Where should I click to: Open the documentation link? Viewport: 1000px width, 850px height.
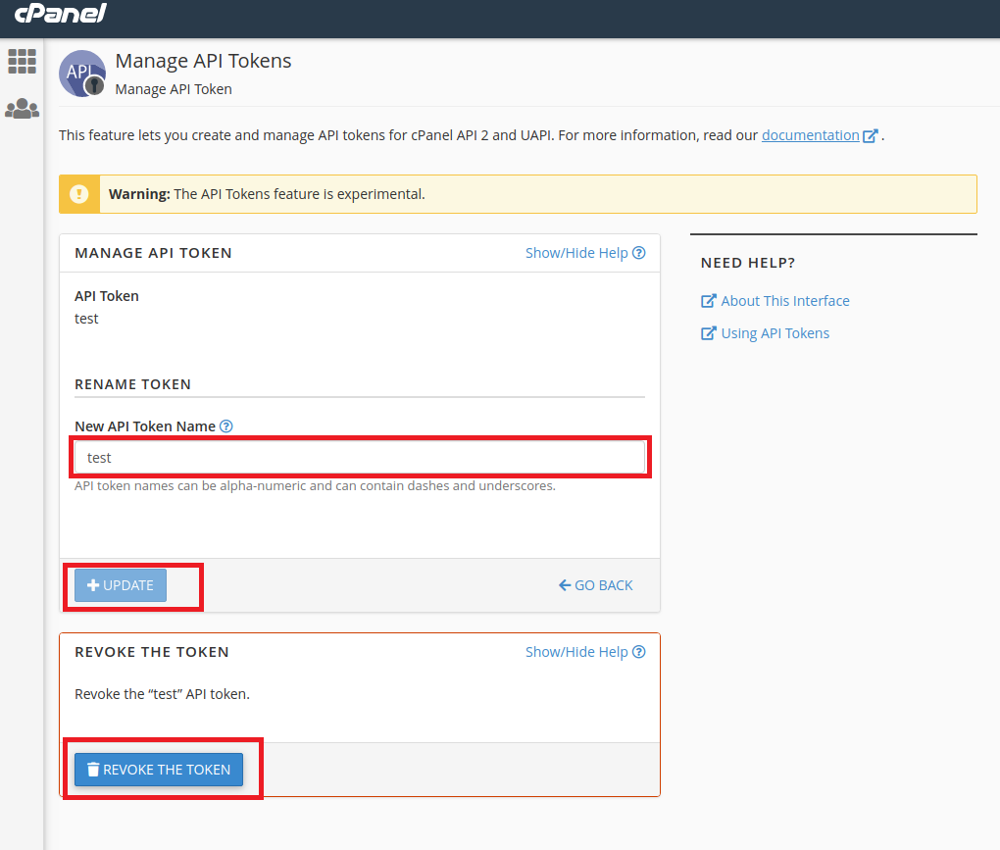coord(813,135)
